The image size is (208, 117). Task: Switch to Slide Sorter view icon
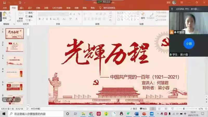pos(159,109)
